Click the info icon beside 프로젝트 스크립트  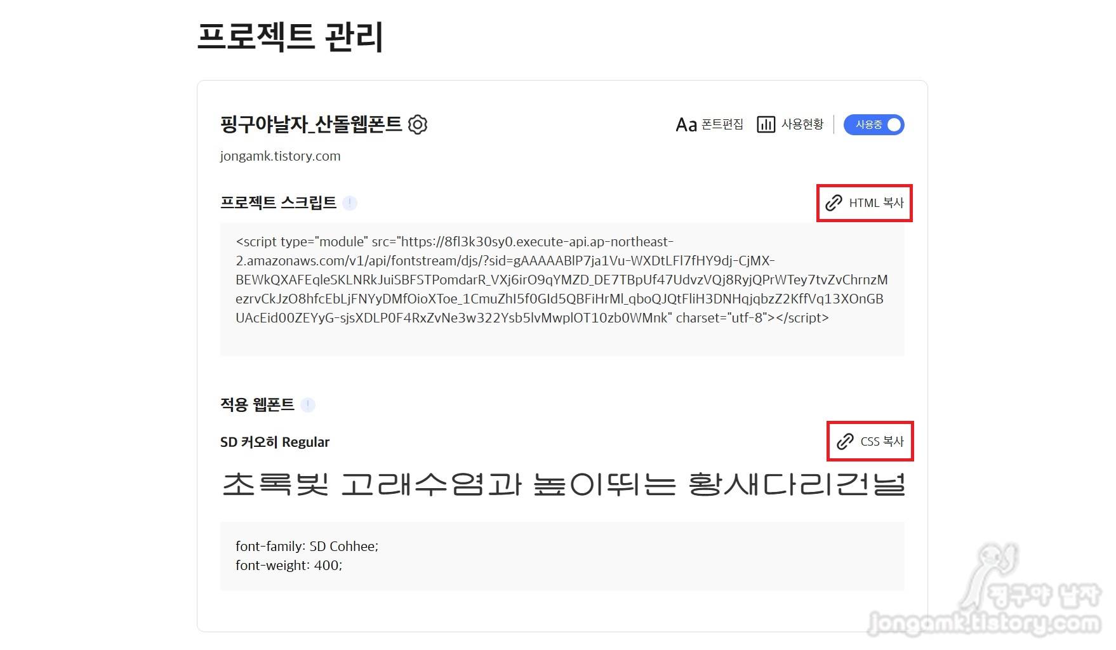349,203
